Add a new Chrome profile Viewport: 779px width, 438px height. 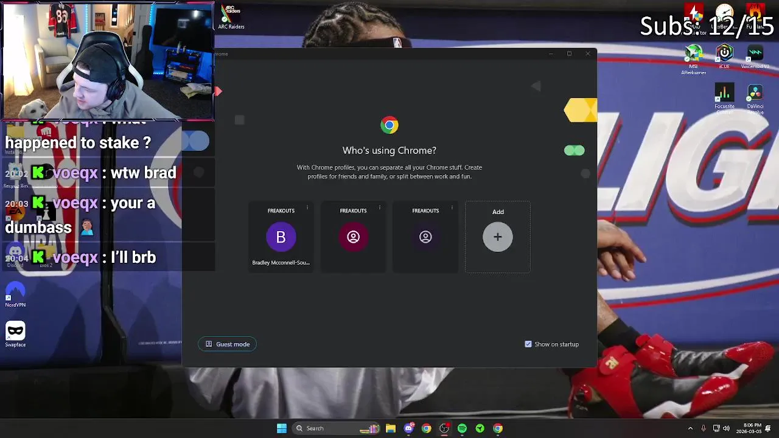coord(498,237)
